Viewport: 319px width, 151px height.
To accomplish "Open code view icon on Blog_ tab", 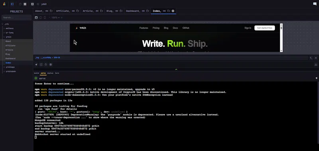I will coord(117,11).
